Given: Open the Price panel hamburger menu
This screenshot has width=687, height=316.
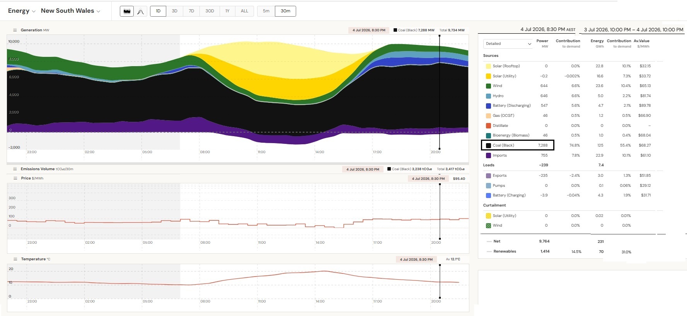Looking at the screenshot, I should coord(15,178).
